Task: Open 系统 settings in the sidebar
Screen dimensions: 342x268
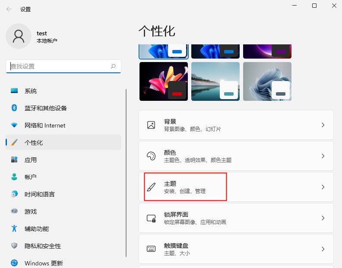Action: click(x=63, y=91)
